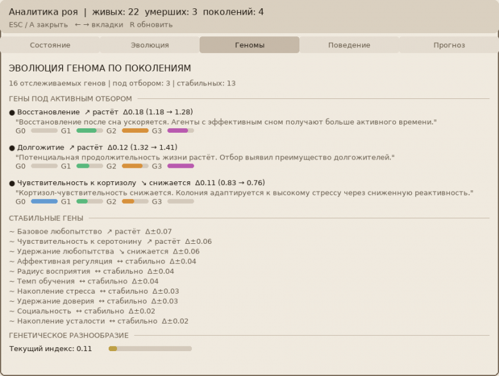Click the СТАБИЛЬНЫЕ ГЕНЫ section header
Screen dimensions: 499x376
click(x=46, y=218)
